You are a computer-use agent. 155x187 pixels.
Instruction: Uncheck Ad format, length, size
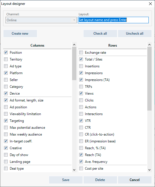coord(6,100)
